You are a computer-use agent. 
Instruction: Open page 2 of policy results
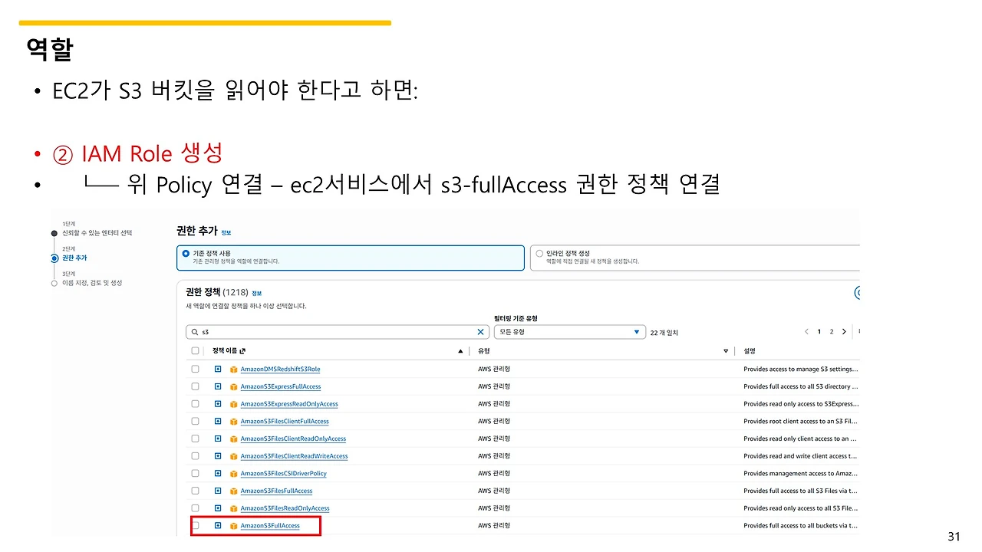tap(831, 332)
